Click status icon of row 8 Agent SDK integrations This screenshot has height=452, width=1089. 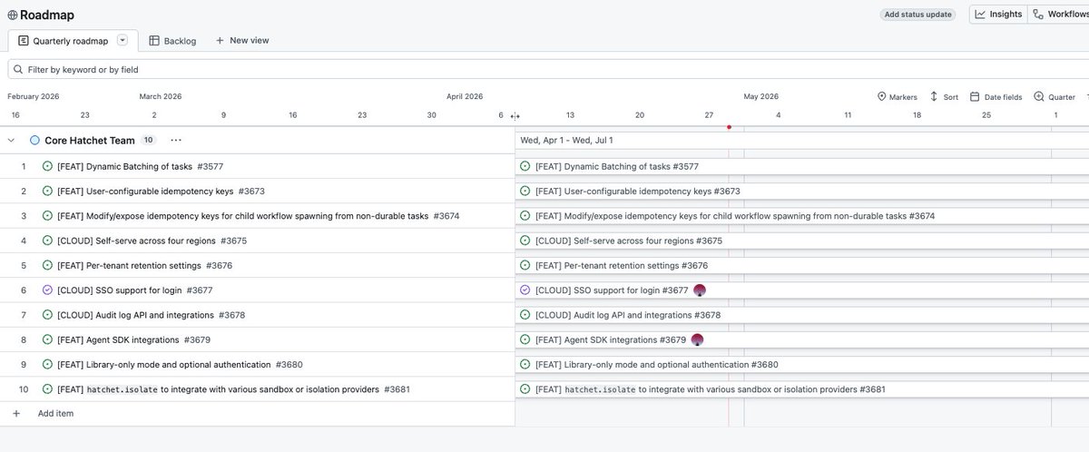(x=47, y=339)
